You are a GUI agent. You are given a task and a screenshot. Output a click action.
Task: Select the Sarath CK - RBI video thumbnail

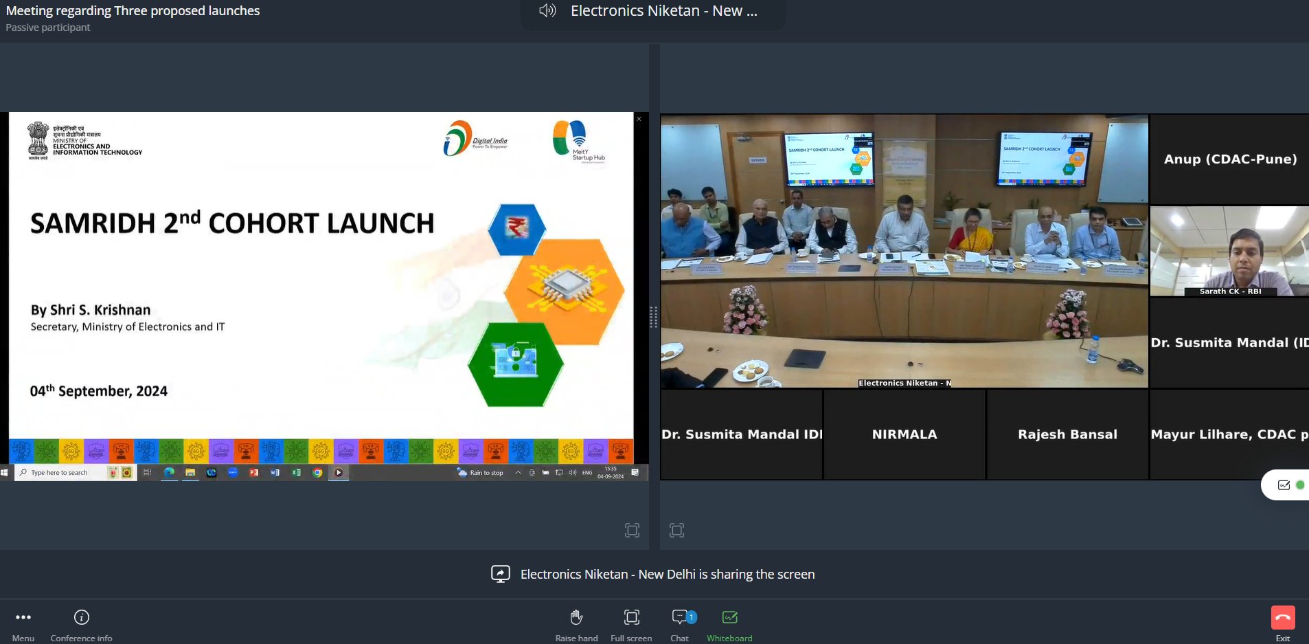pyautogui.click(x=1229, y=252)
